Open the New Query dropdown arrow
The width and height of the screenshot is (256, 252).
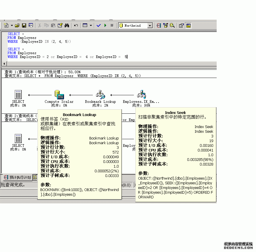pos(11,25)
